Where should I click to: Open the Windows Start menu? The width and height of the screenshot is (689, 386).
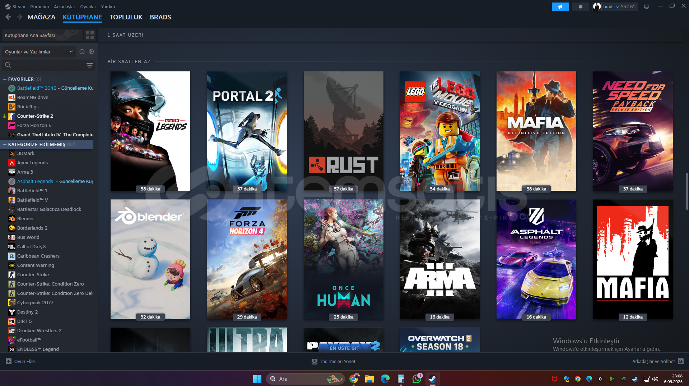click(x=257, y=379)
